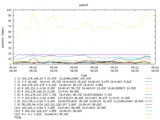
Task: Click the red line sample for entry 7
Action: click(148, 98)
